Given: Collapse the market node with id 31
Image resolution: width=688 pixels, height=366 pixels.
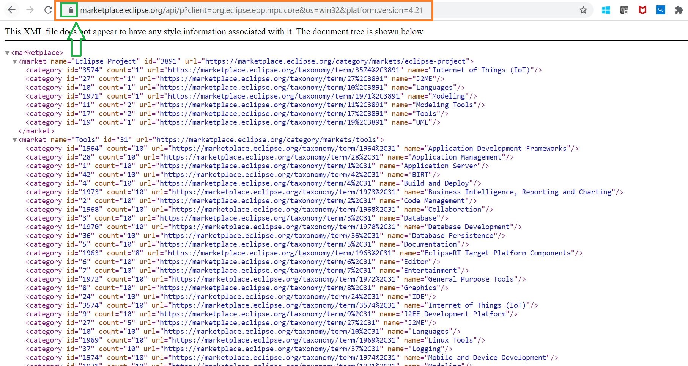Looking at the screenshot, I should (x=14, y=140).
